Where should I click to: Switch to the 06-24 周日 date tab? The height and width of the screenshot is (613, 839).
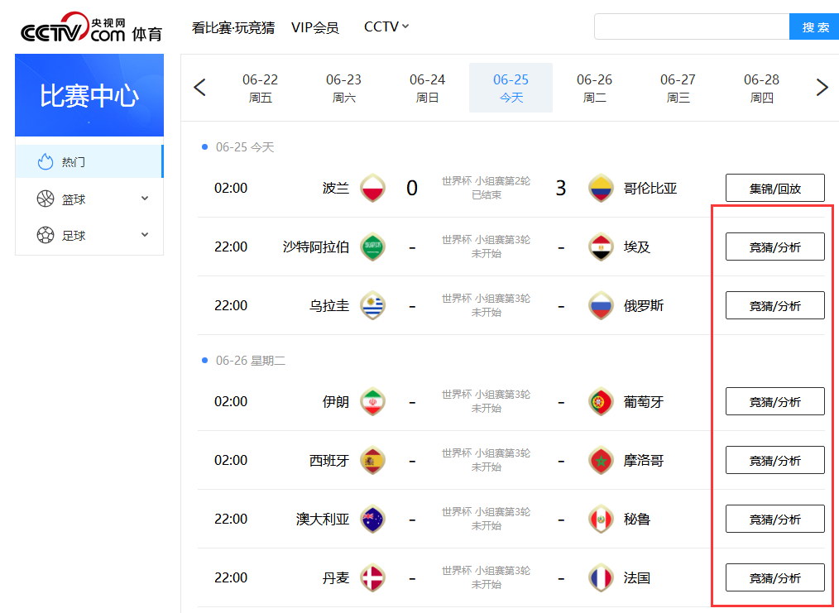click(427, 88)
